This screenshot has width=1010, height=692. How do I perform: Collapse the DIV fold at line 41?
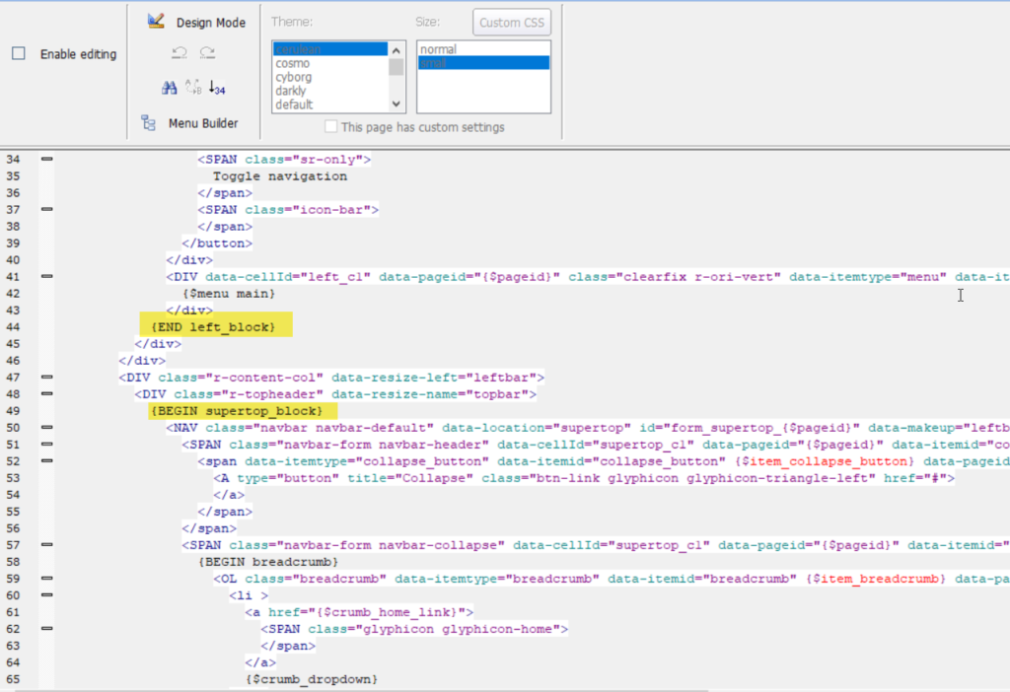[x=46, y=277]
